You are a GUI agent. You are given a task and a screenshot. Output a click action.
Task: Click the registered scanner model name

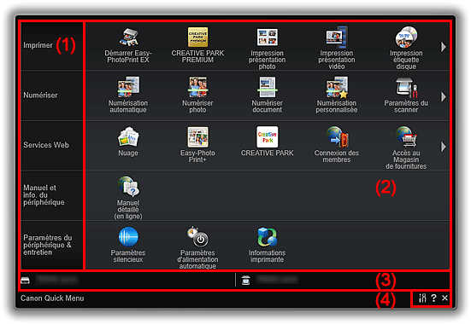(277, 280)
